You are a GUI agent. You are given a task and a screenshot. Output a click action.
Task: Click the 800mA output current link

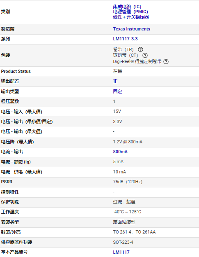click(120, 152)
